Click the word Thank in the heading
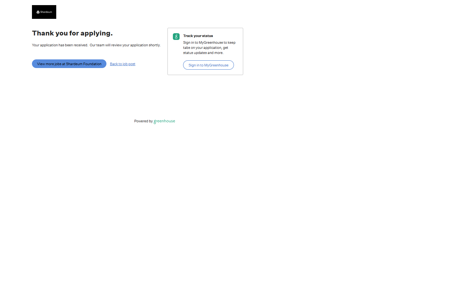This screenshot has height=282, width=464. (43, 33)
